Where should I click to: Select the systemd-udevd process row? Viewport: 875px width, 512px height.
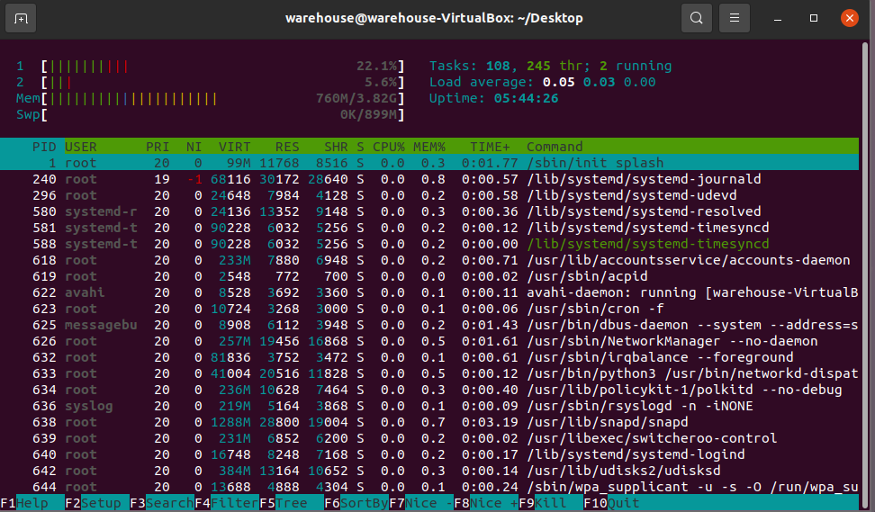click(x=429, y=195)
